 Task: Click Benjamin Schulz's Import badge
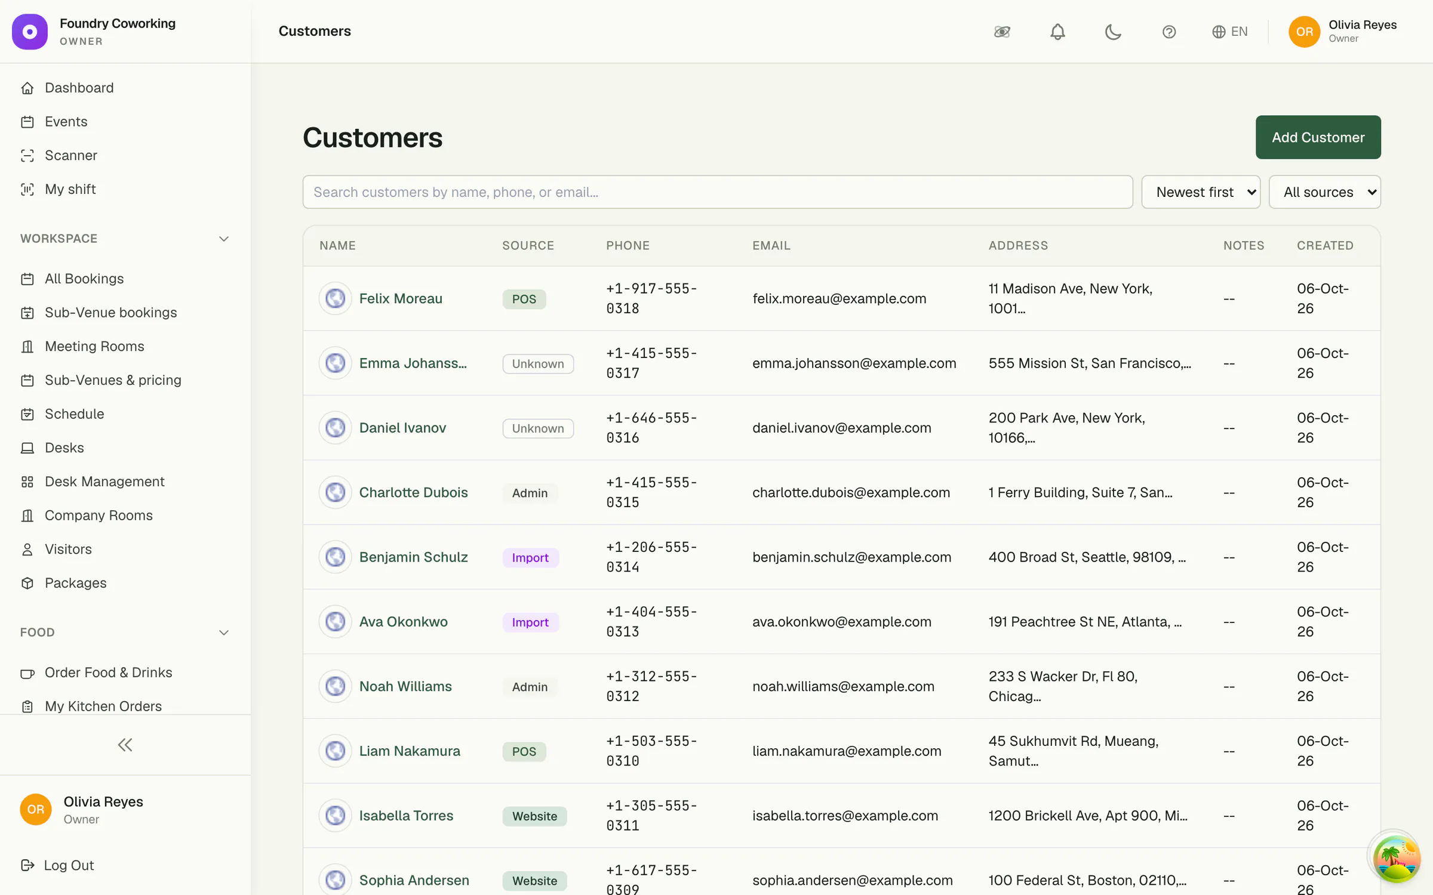click(x=530, y=557)
